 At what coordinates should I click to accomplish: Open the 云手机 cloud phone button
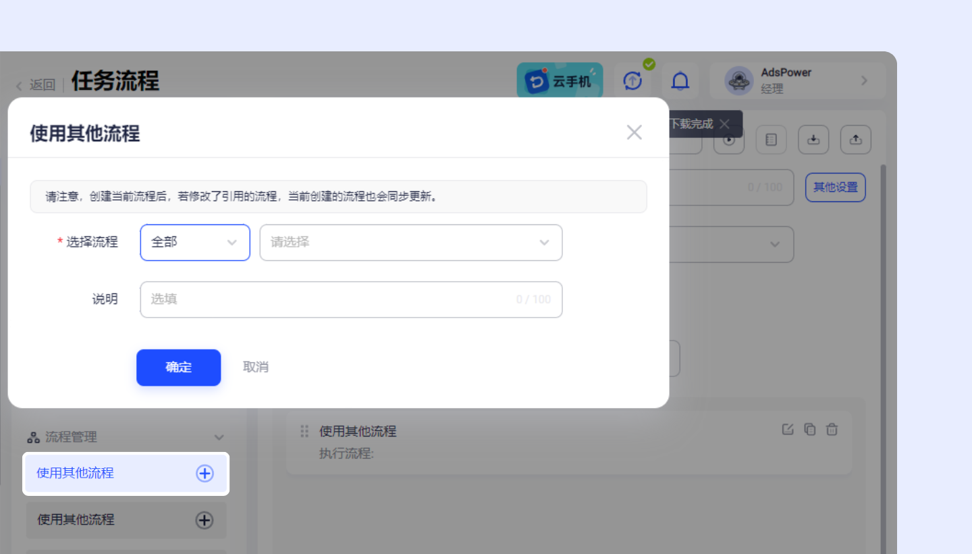(x=560, y=81)
